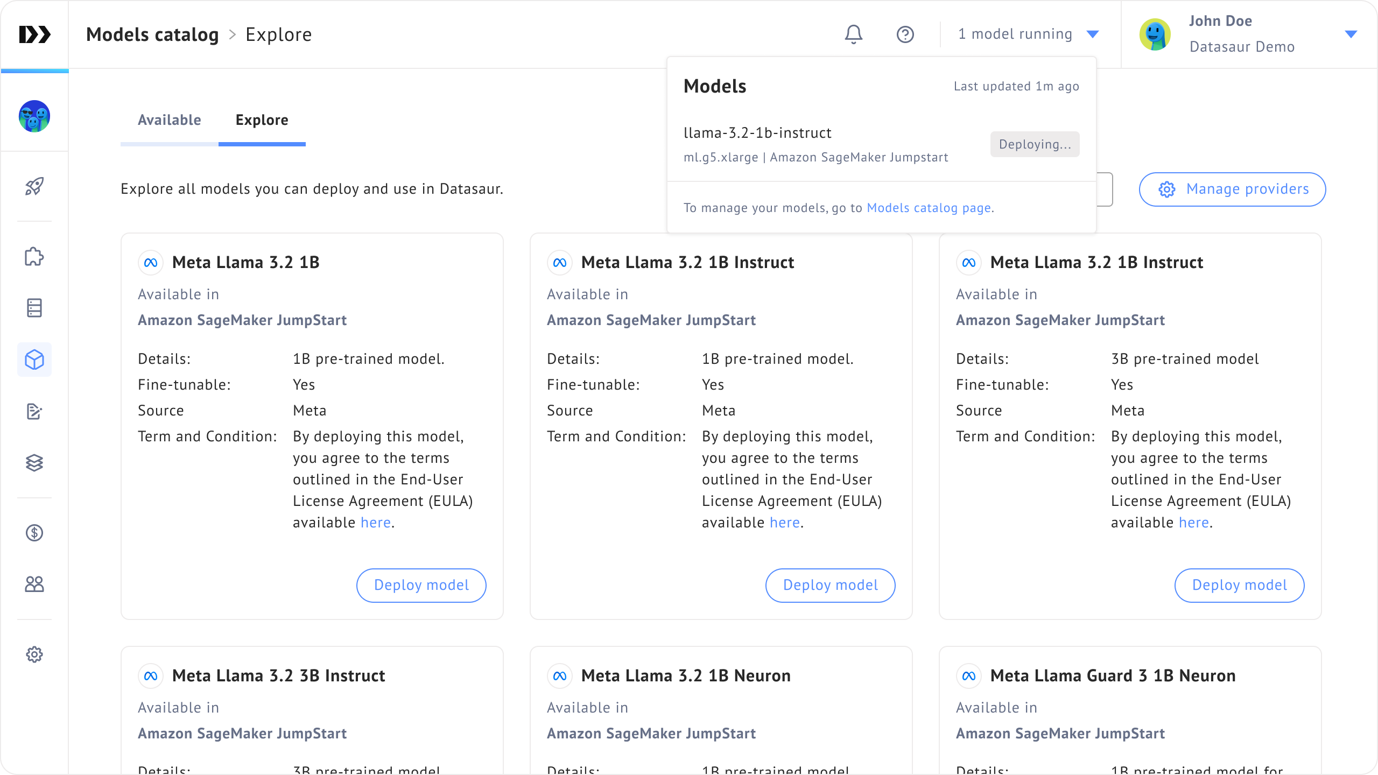
Task: Open the team members sidebar icon
Action: click(34, 584)
